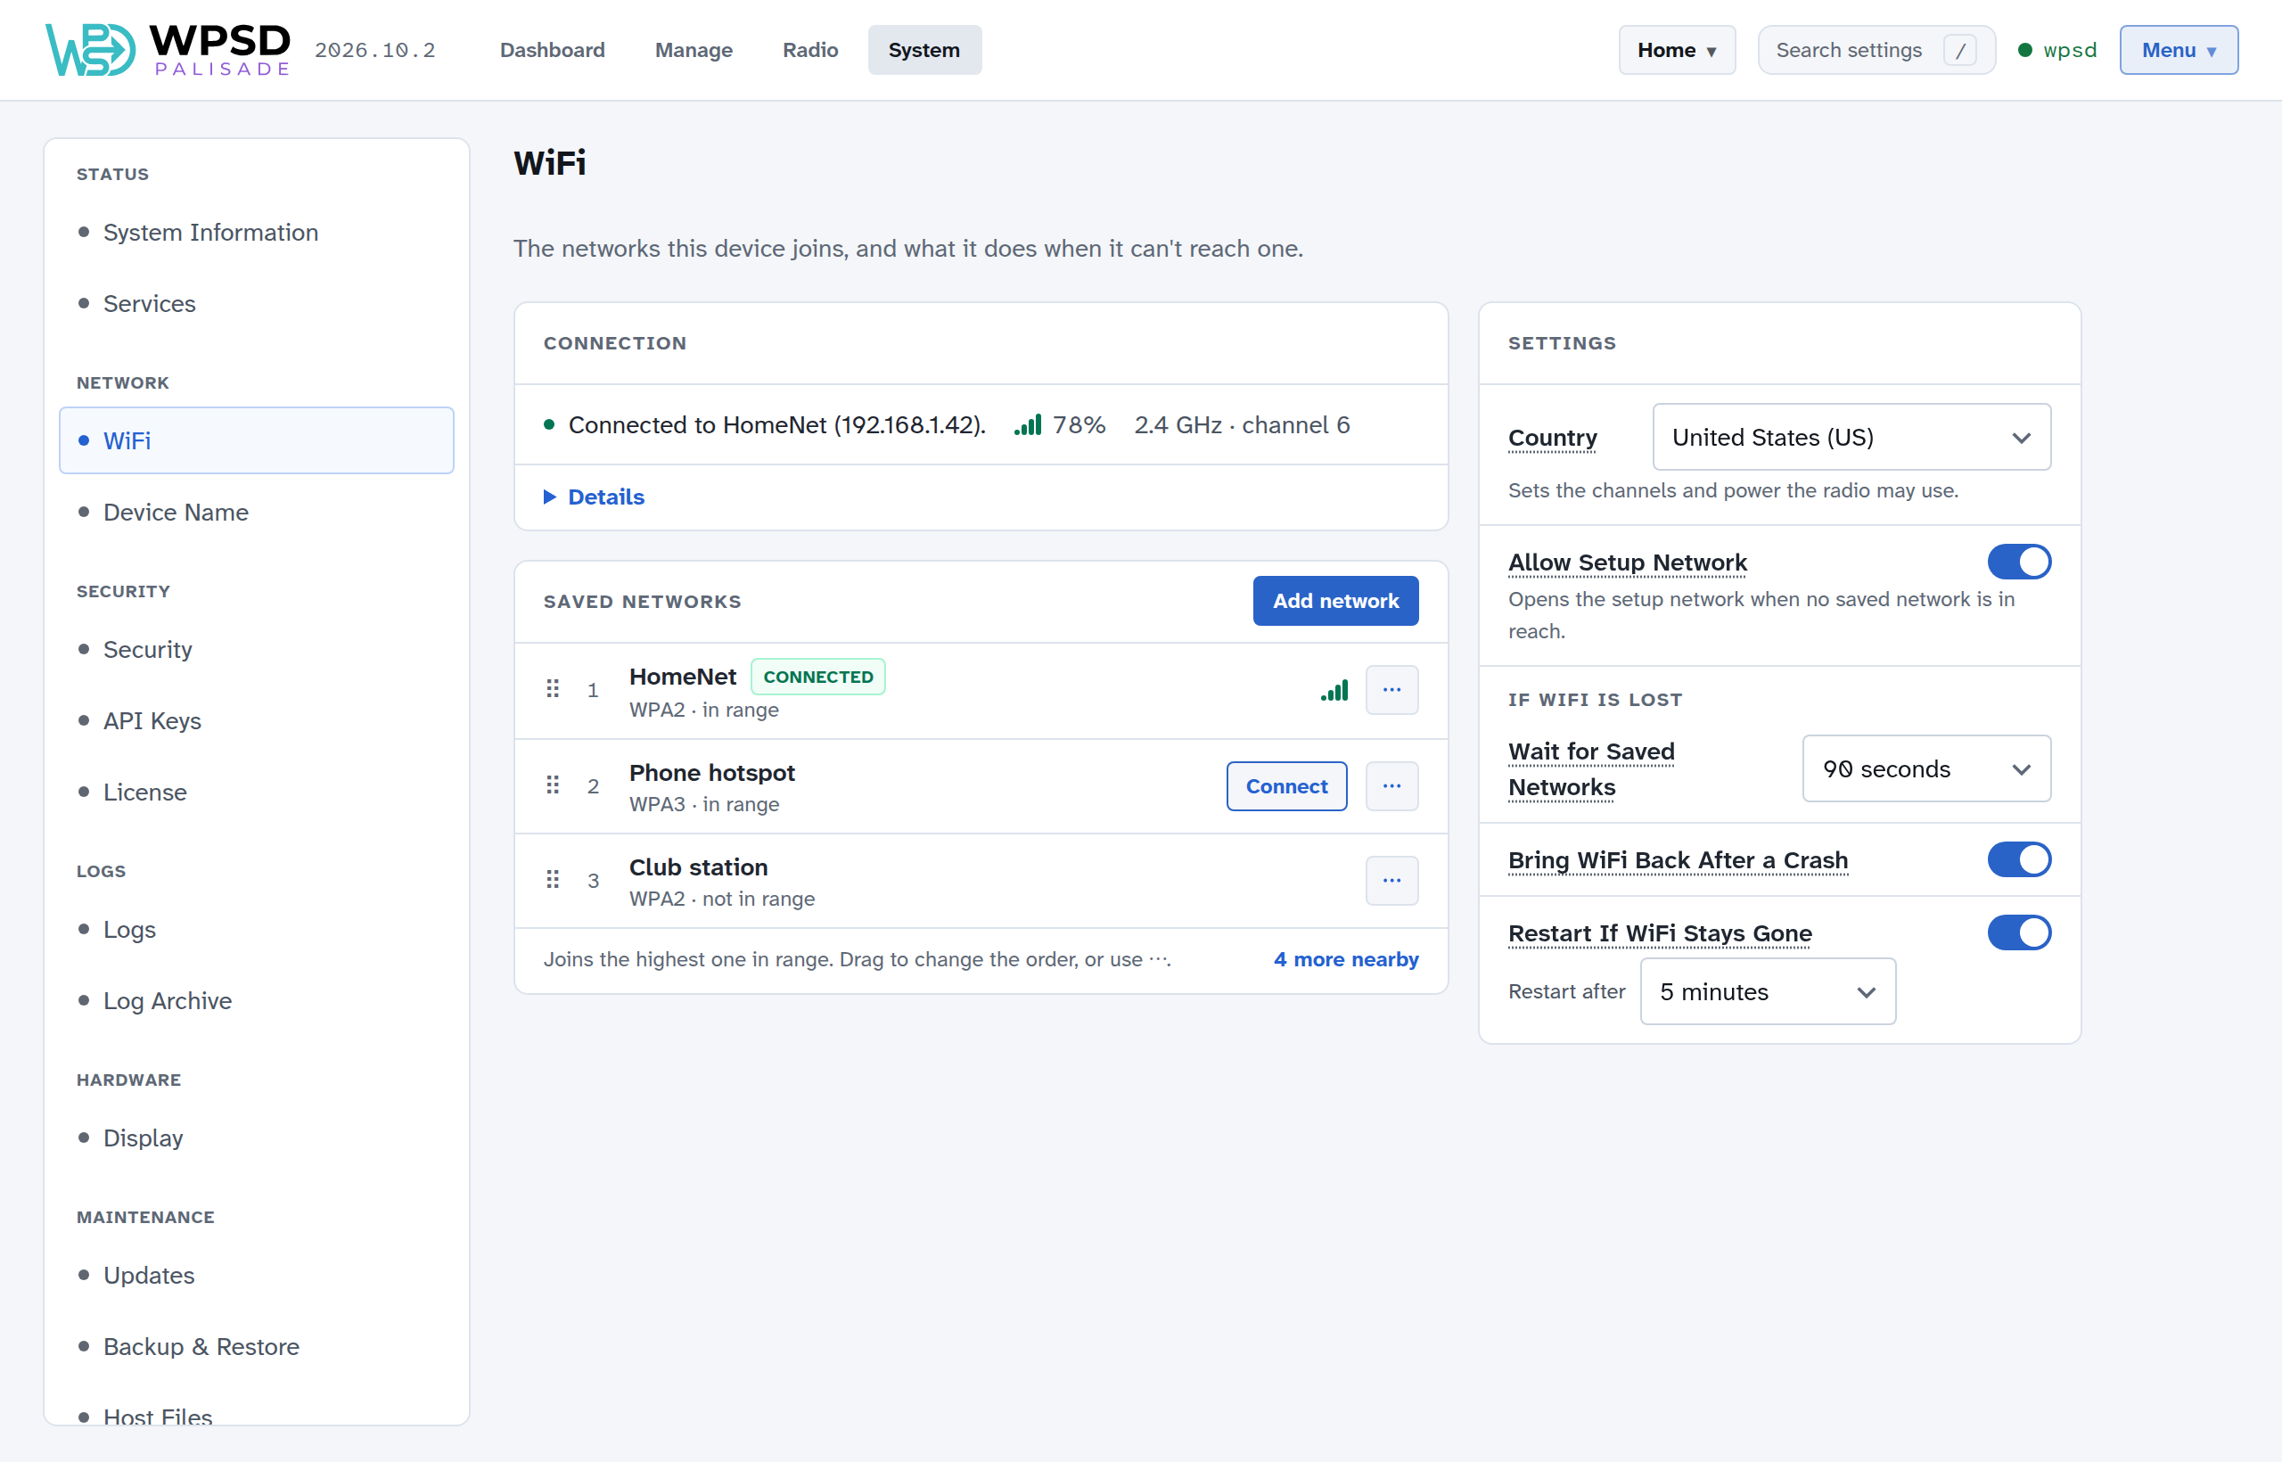
Task: Open API Keys page
Action: point(257,720)
